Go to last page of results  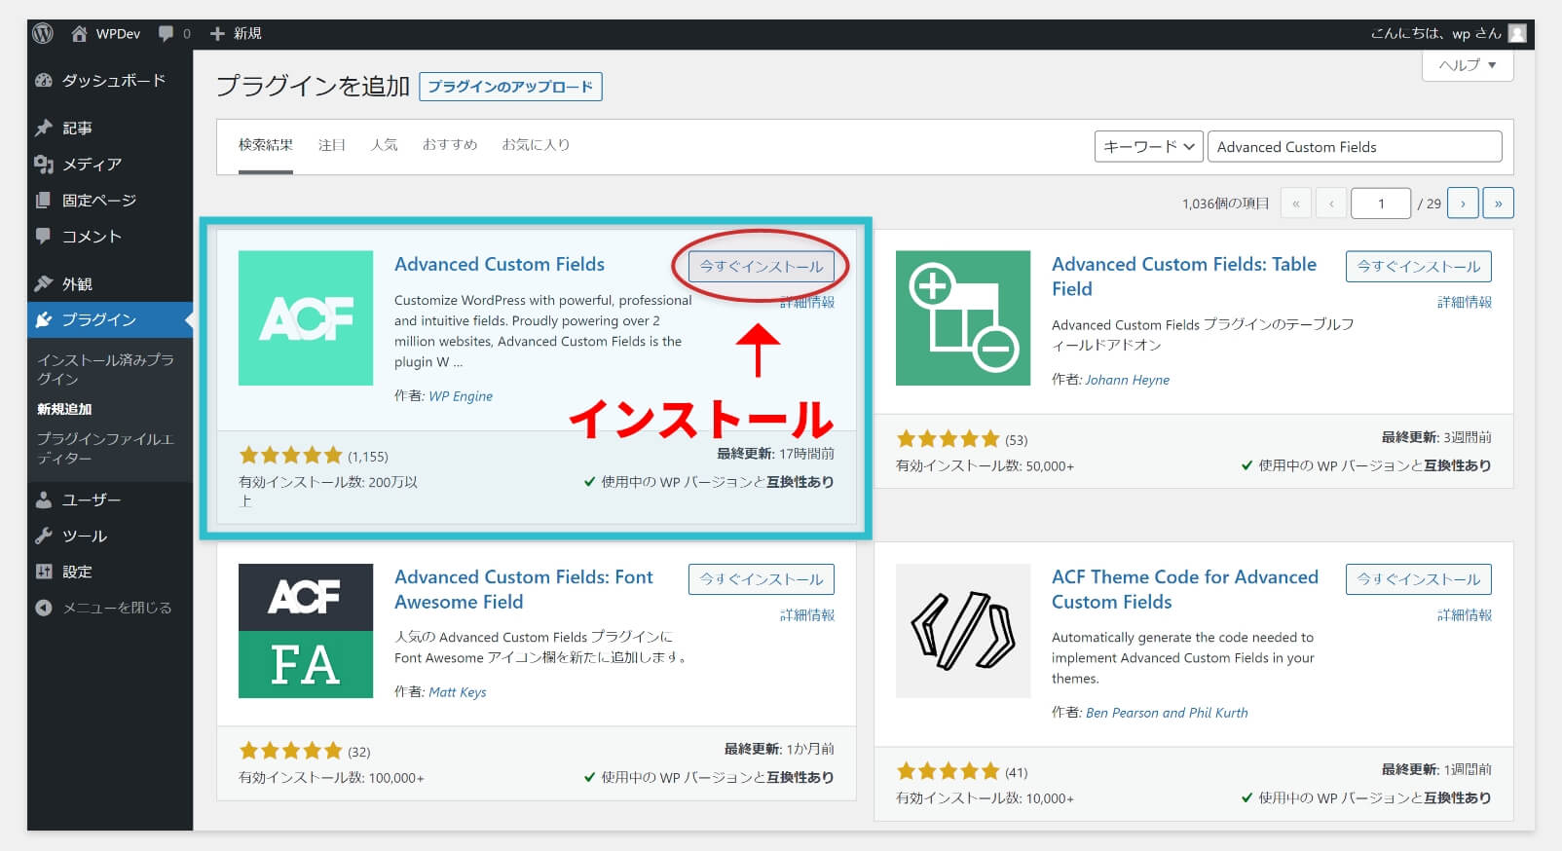1498,203
